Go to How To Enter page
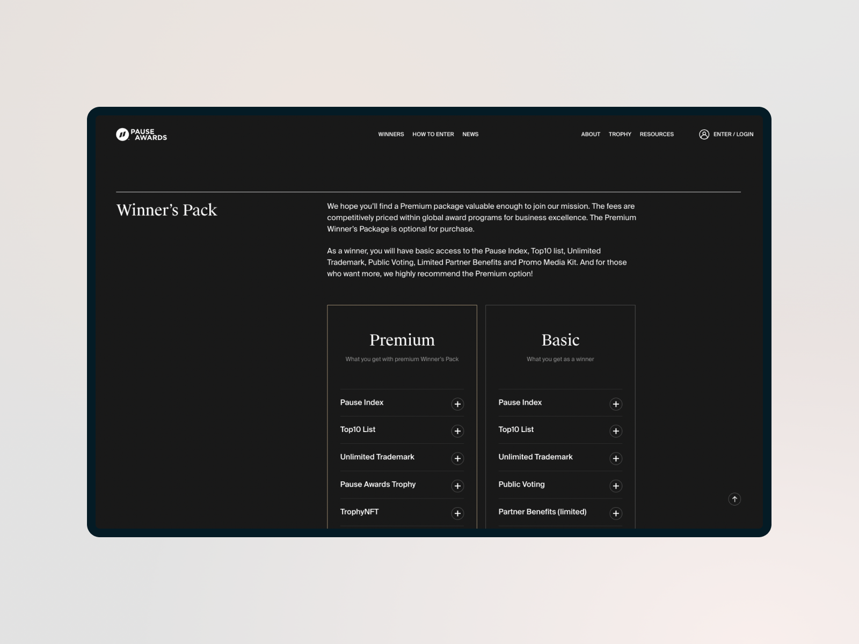Viewport: 859px width, 644px height. (433, 134)
